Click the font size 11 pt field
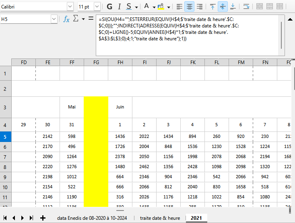295x223 pixels. (x=86, y=6)
